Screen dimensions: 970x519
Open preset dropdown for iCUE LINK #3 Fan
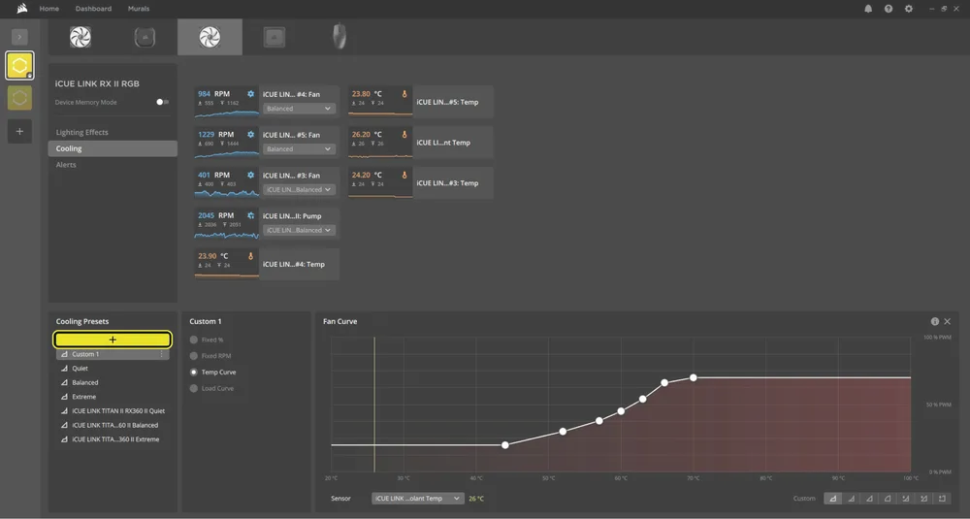pos(300,189)
